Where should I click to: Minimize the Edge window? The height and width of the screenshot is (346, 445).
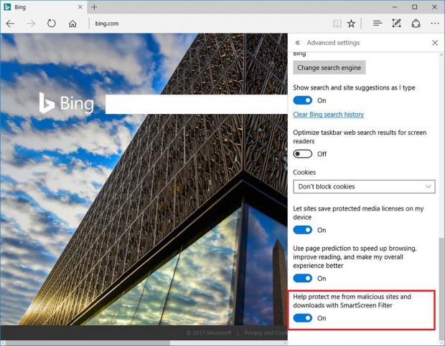(395, 7)
